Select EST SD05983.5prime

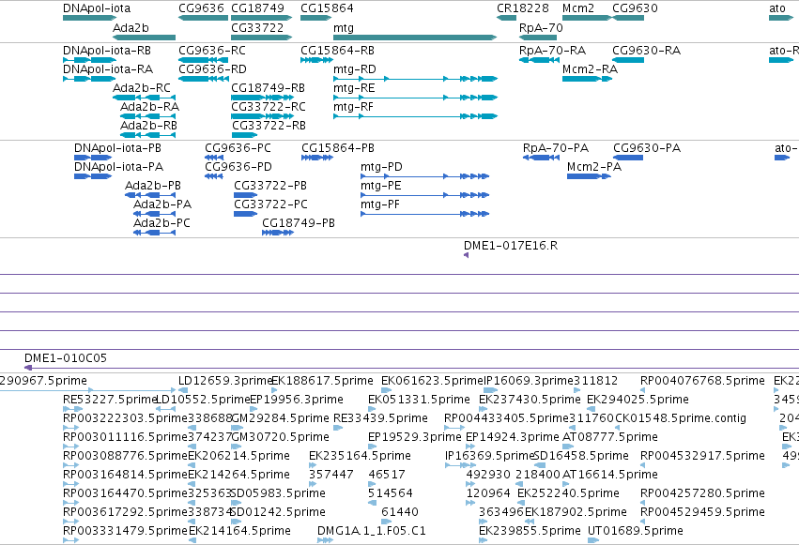[235, 503]
